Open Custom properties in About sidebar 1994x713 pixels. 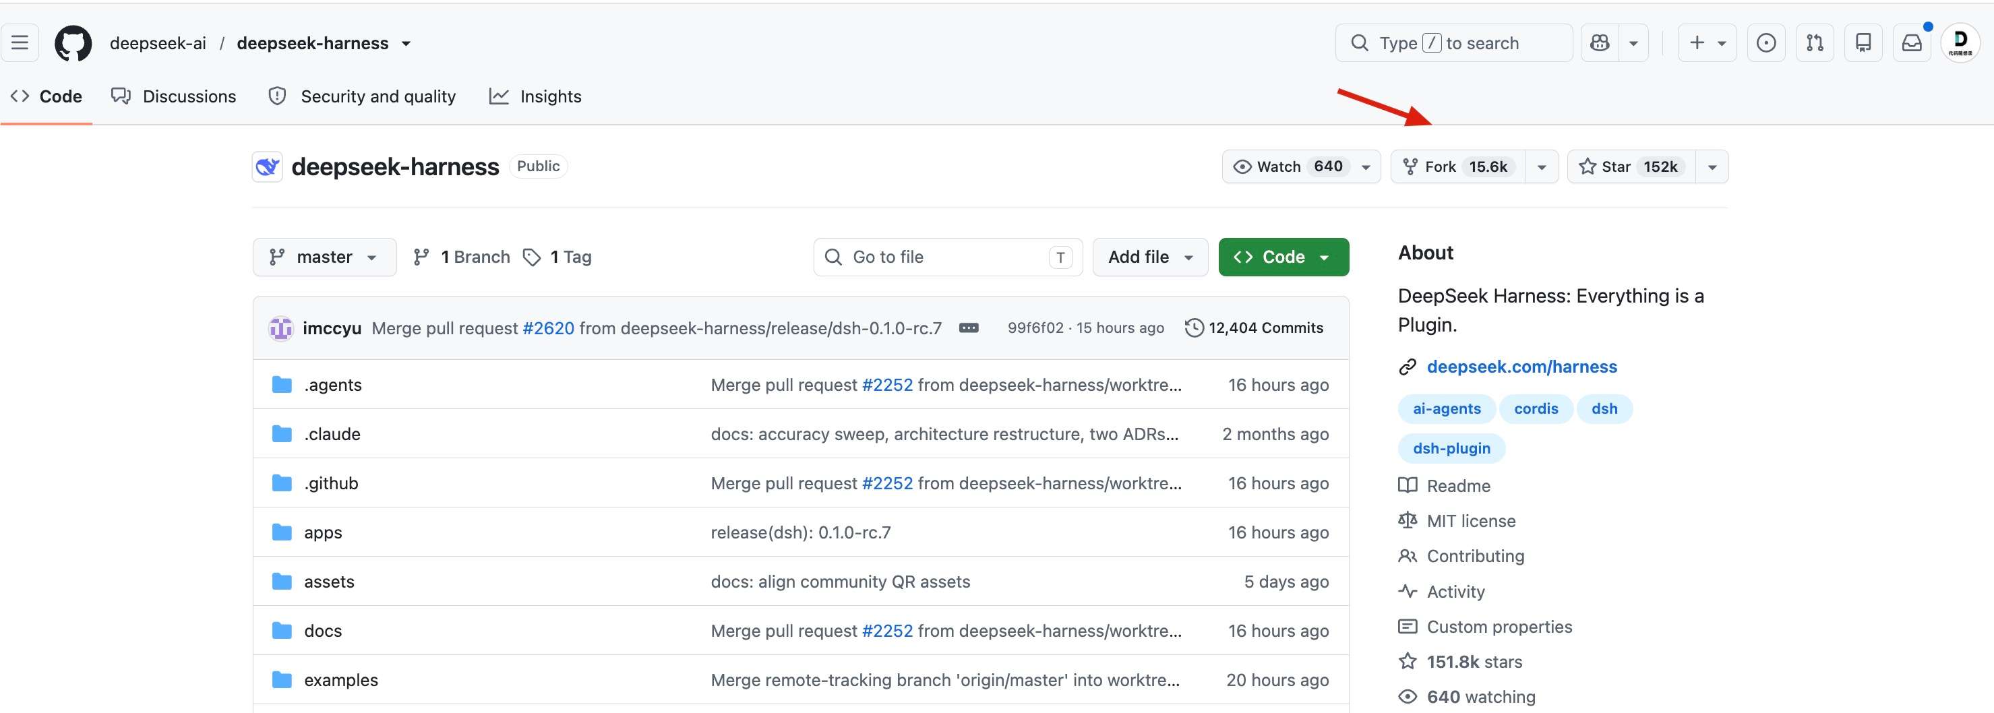coord(1499,626)
